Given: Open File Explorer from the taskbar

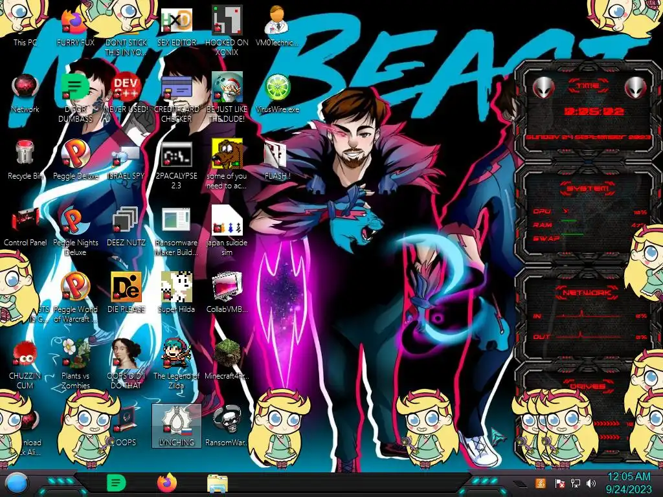Looking at the screenshot, I should point(218,483).
